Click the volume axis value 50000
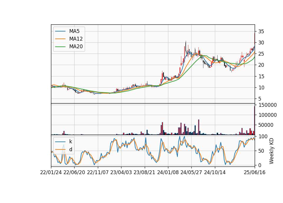This screenshot has width=283, height=203. (x=266, y=125)
